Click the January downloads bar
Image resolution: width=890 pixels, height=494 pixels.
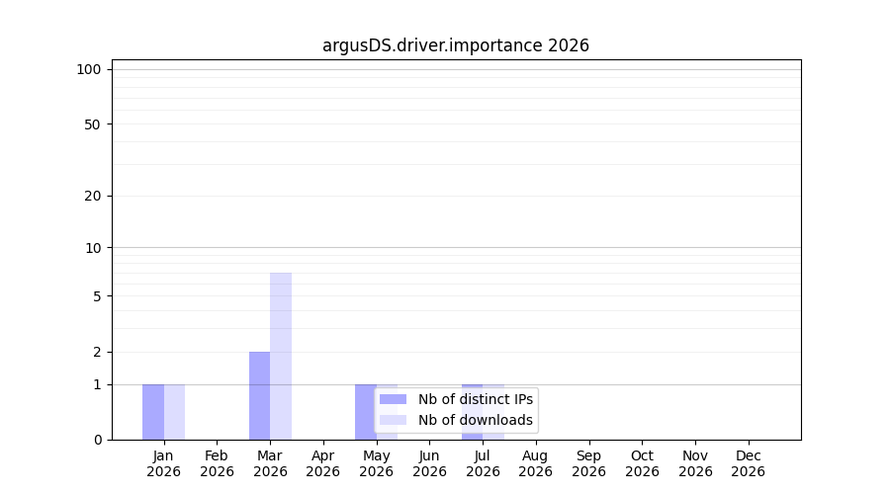(x=174, y=412)
